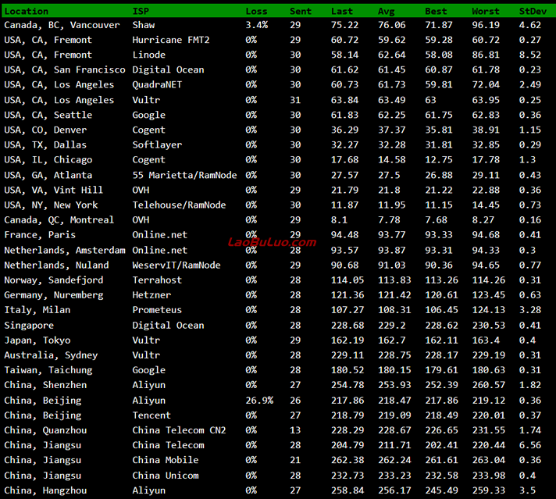This screenshot has width=556, height=499.
Task: Click the Loss column header
Action: [256, 12]
